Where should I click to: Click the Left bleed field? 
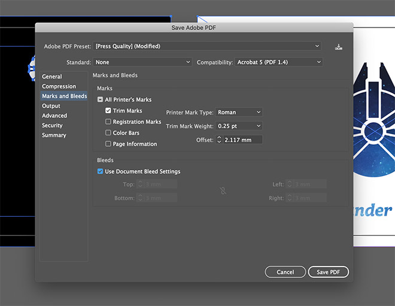click(x=310, y=184)
